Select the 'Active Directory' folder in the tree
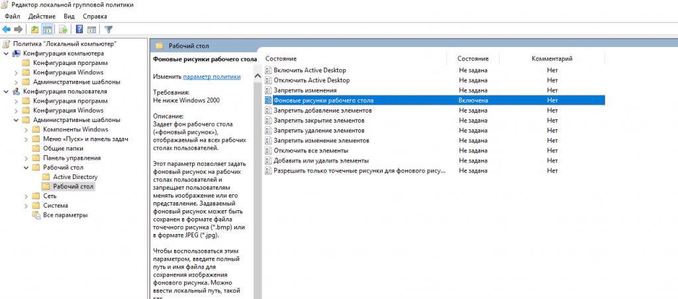The height and width of the screenshot is (299, 678). click(x=75, y=177)
